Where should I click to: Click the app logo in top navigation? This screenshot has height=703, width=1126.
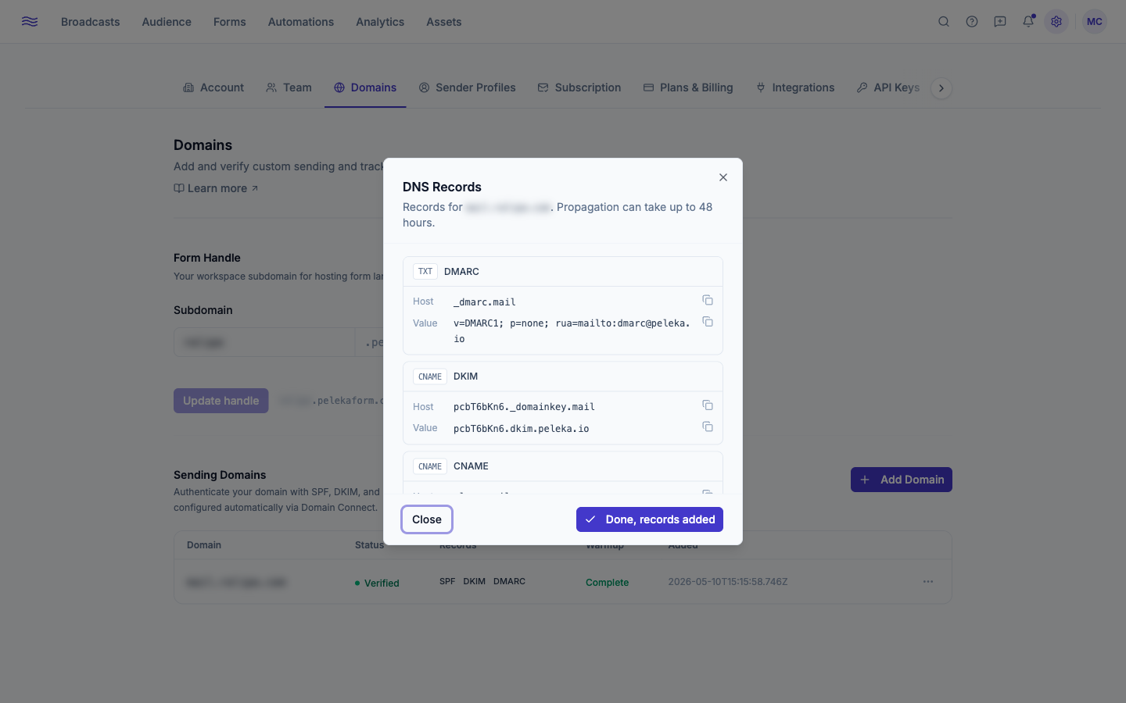[30, 22]
